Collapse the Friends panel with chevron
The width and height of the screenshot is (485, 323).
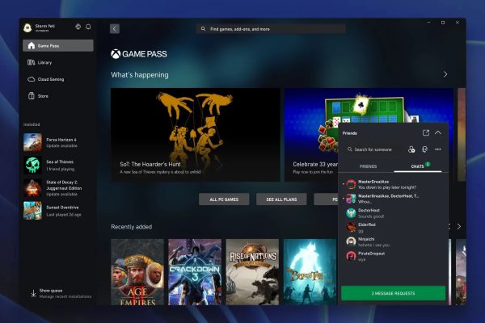coord(438,132)
